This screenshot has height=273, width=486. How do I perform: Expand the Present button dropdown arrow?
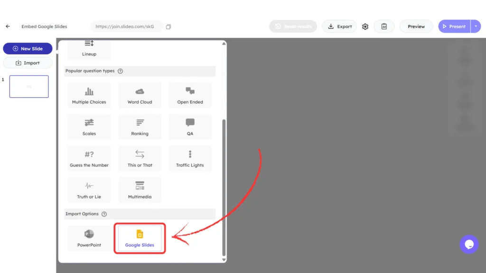pos(476,26)
